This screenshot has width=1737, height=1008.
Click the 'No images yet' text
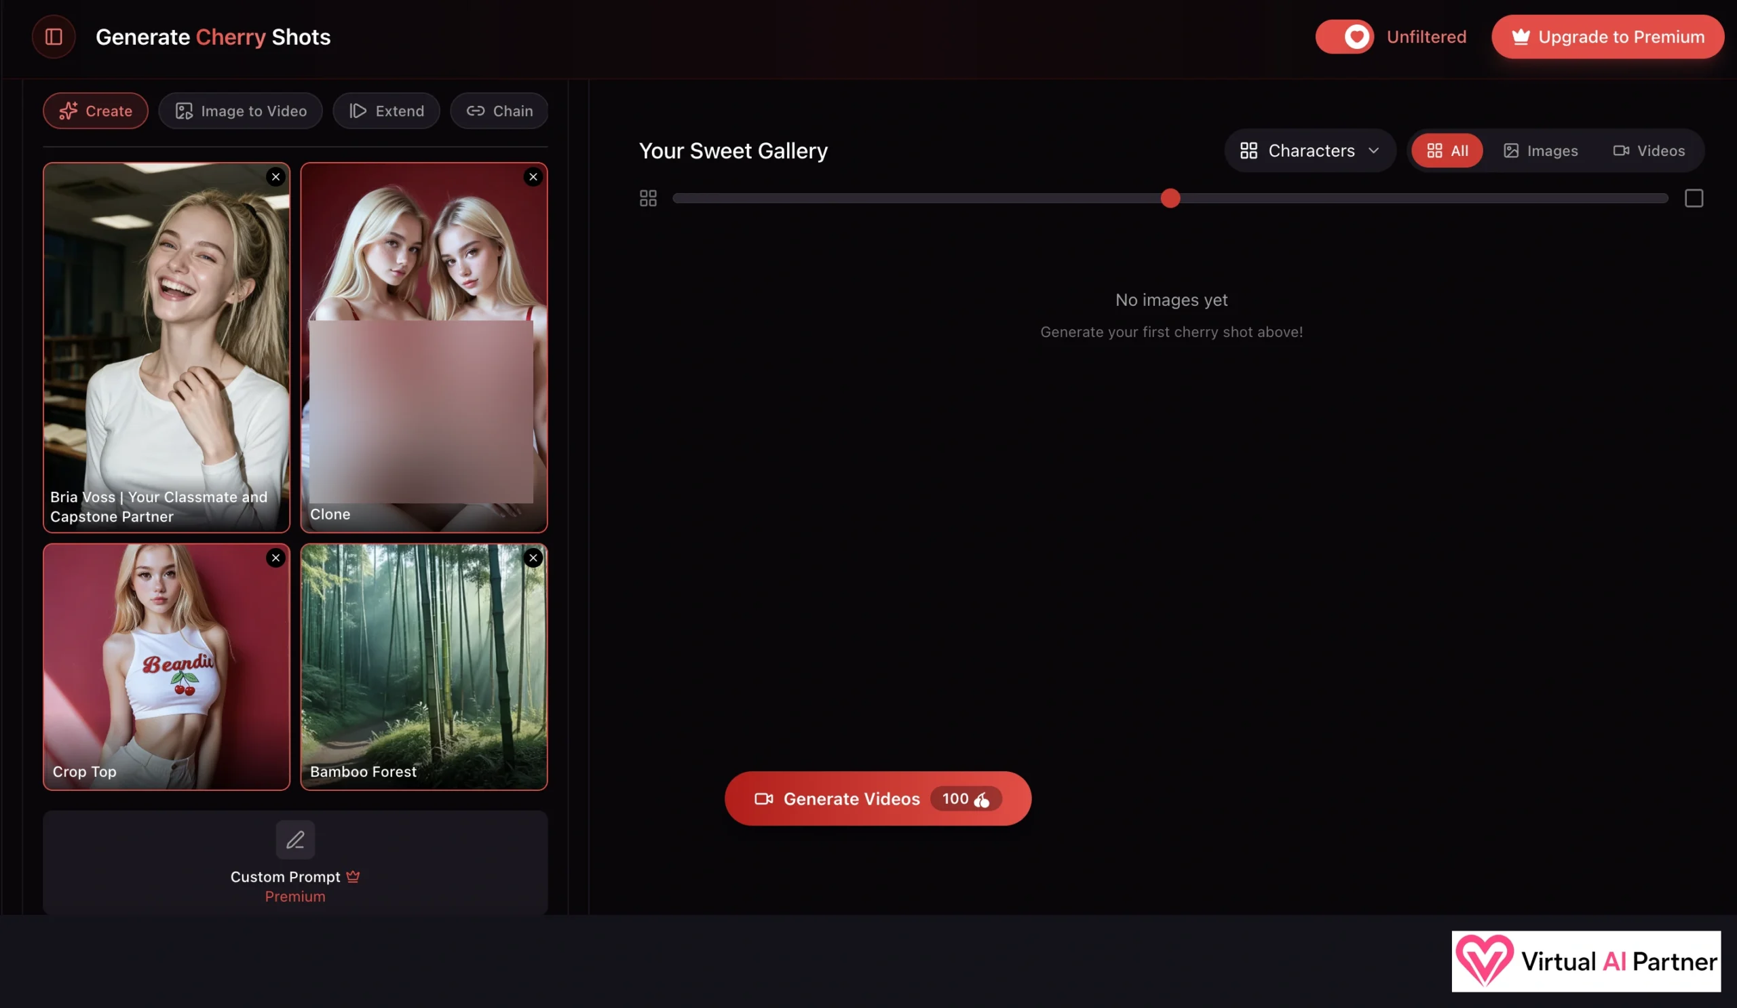[1171, 300]
